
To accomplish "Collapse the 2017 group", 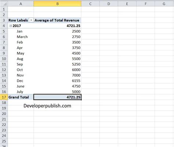I will 11,26.
